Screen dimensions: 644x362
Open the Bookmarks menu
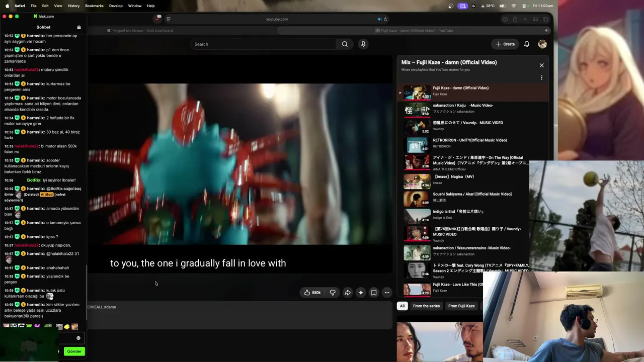[94, 6]
